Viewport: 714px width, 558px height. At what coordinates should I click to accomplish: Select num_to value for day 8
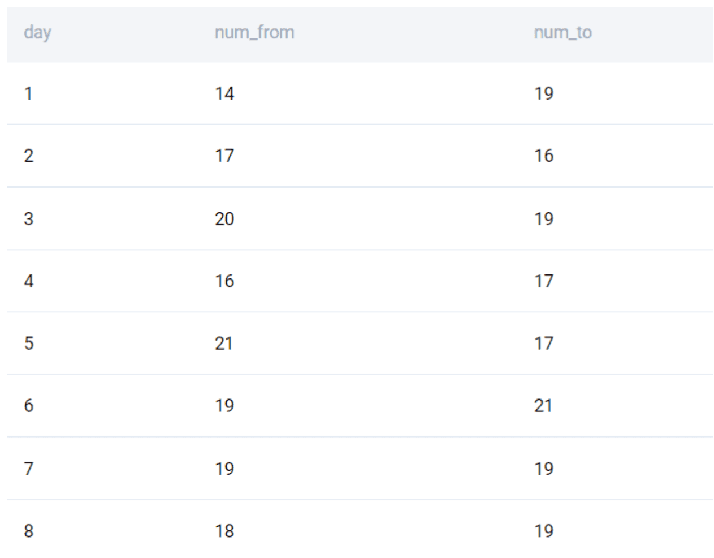[543, 531]
